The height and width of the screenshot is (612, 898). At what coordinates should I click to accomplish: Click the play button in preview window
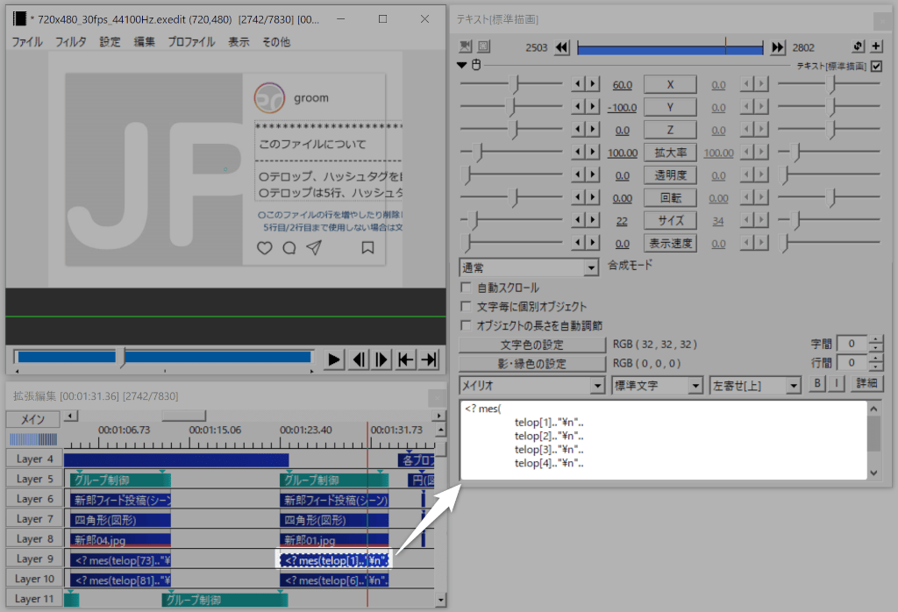[334, 359]
